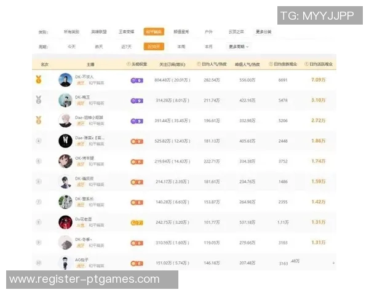
Task: Click the 537.18万 peak popularity value
Action: pos(247,222)
